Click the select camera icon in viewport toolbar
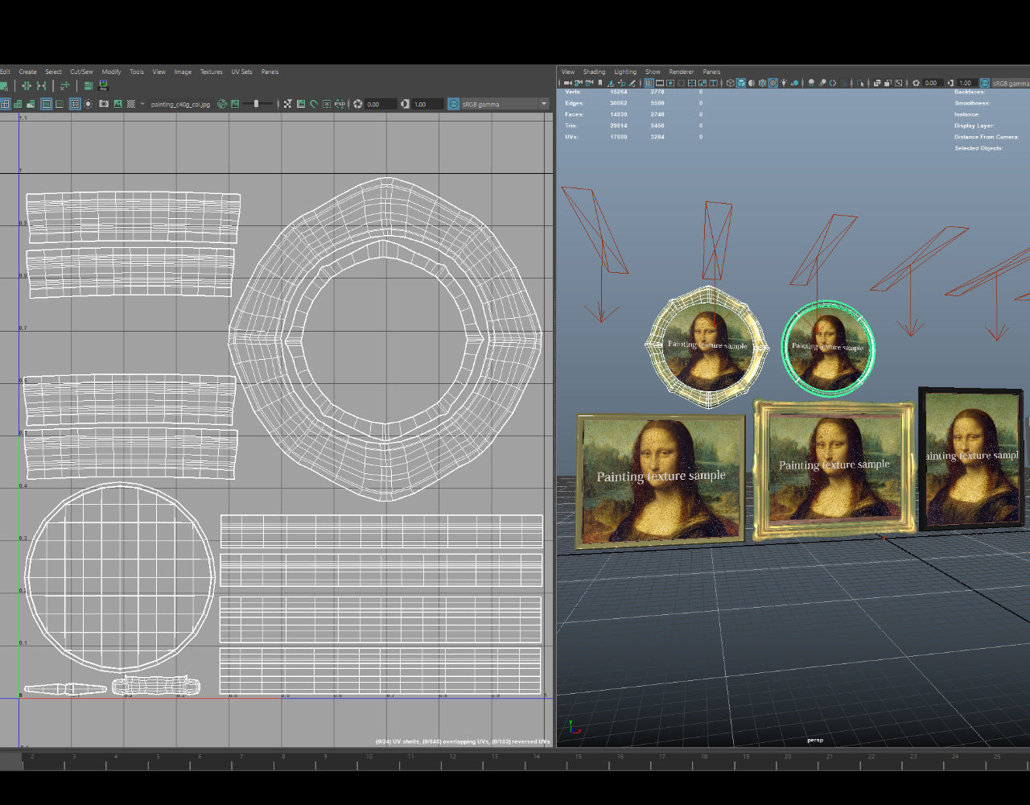Viewport: 1030px width, 805px height. pos(567,83)
